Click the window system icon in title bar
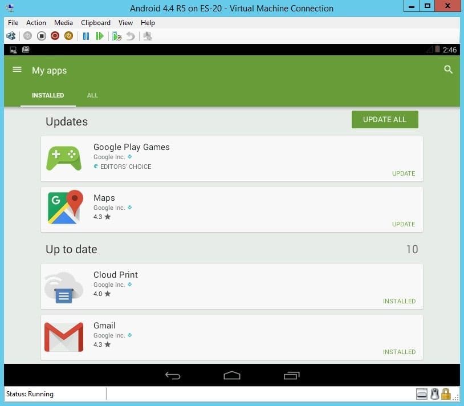Viewport: 464px width, 406px height. [x=10, y=8]
